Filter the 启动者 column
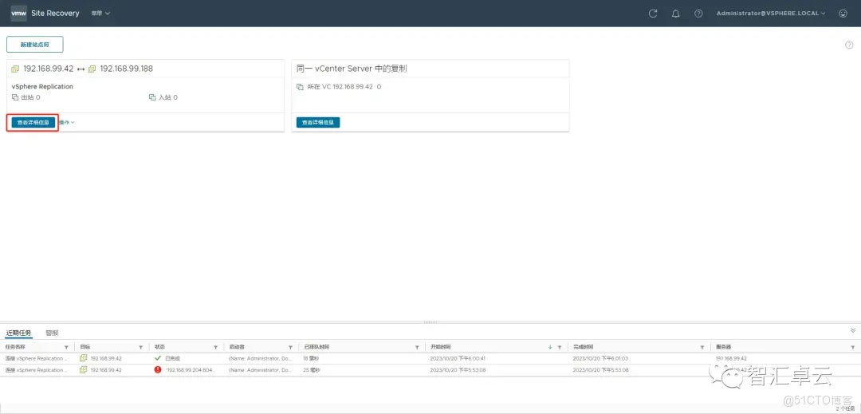 click(x=290, y=348)
